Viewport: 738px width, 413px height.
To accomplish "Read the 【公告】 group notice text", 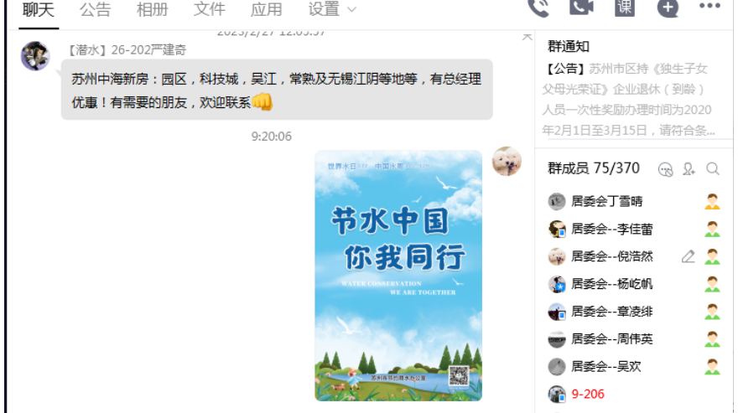I will point(629,99).
